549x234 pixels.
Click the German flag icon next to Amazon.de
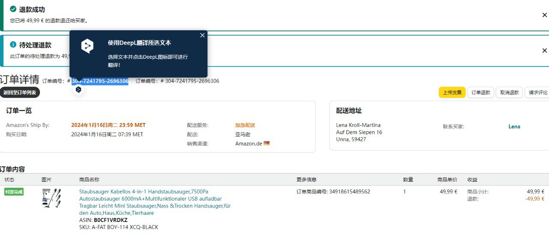pyautogui.click(x=267, y=144)
